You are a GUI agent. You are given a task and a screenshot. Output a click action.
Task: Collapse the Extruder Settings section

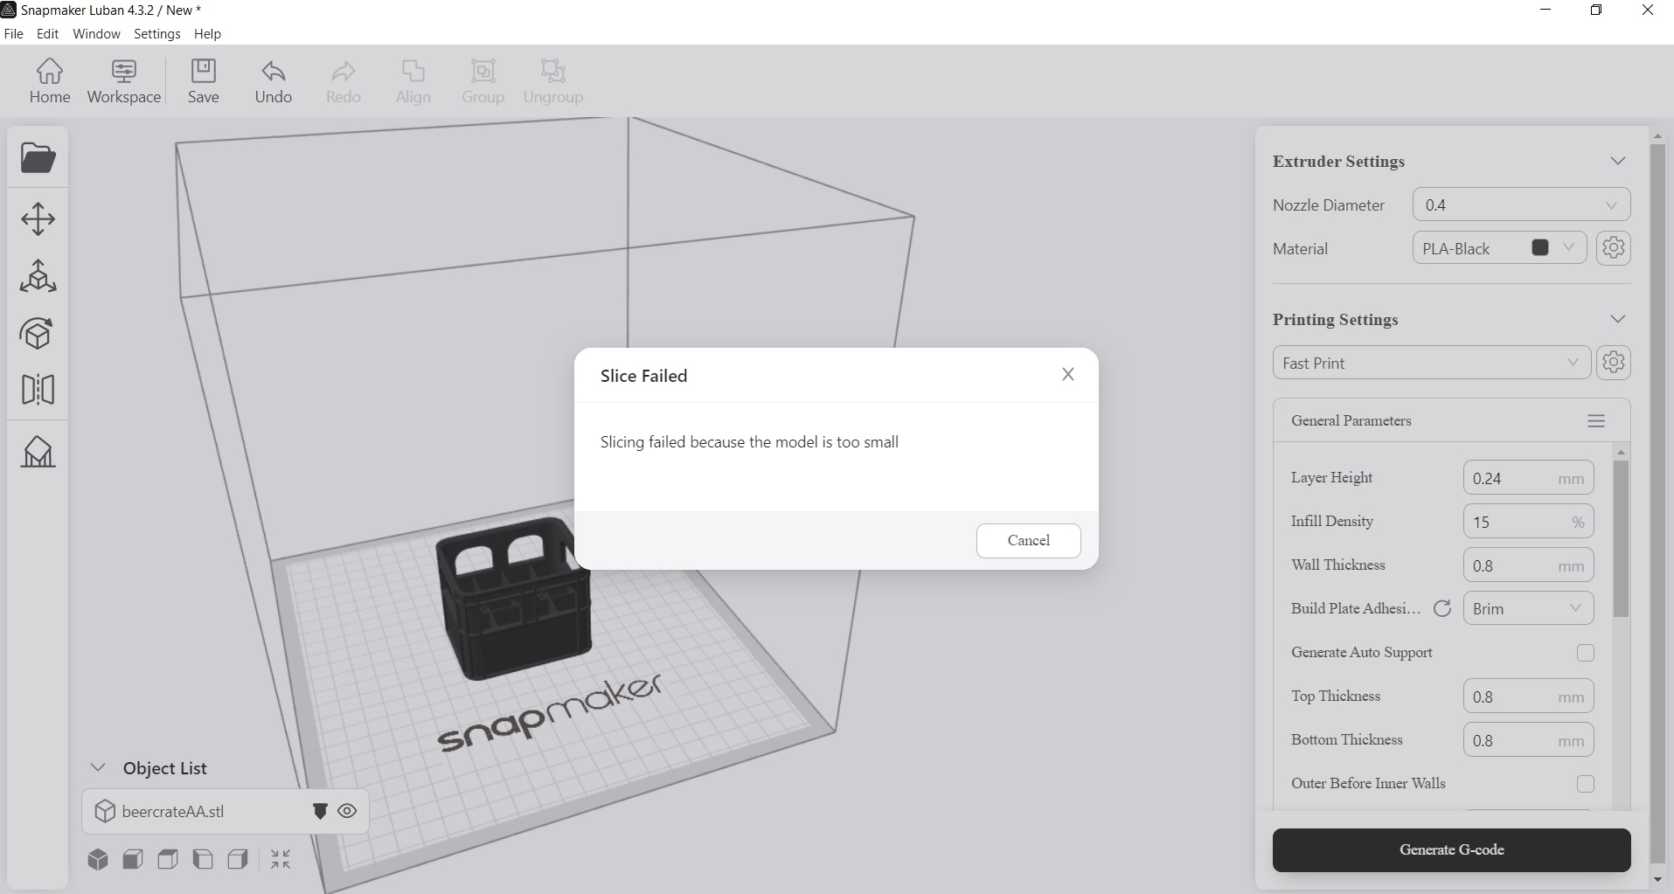[x=1618, y=161]
